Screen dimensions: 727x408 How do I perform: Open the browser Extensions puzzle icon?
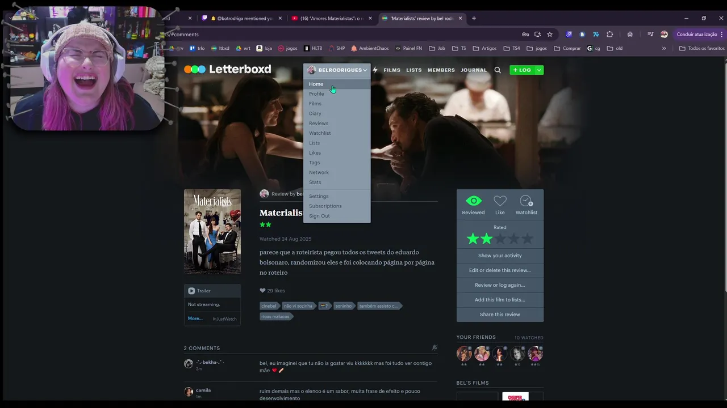pyautogui.click(x=610, y=35)
